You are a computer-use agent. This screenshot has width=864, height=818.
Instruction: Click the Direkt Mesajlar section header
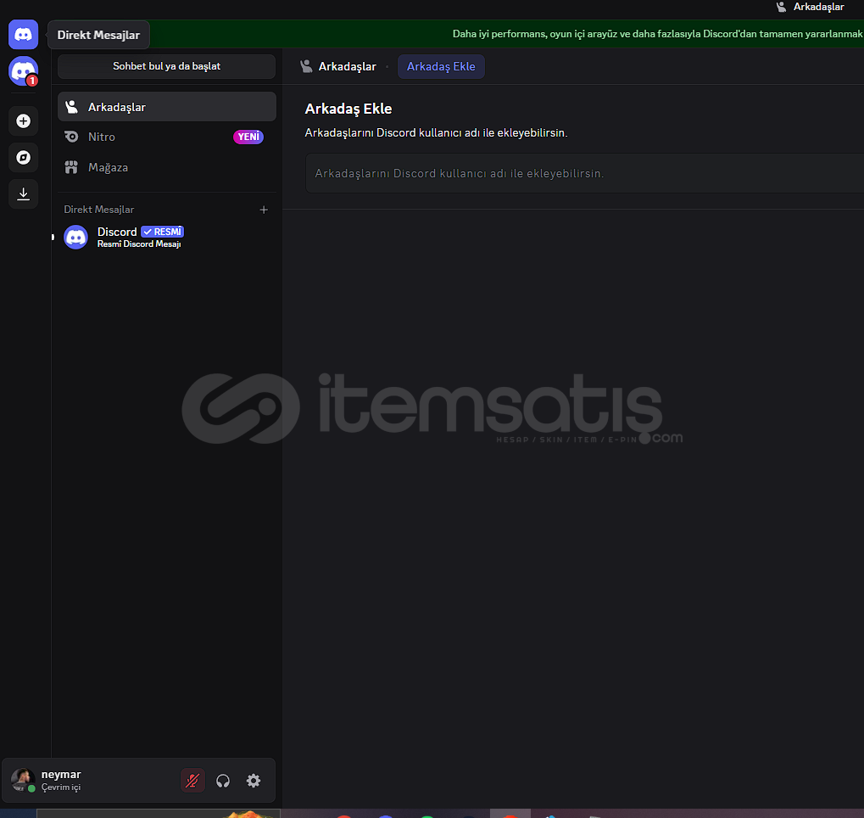click(99, 210)
